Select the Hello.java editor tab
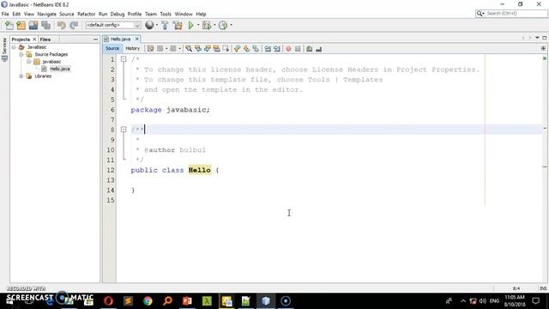549x309 pixels. pos(120,39)
